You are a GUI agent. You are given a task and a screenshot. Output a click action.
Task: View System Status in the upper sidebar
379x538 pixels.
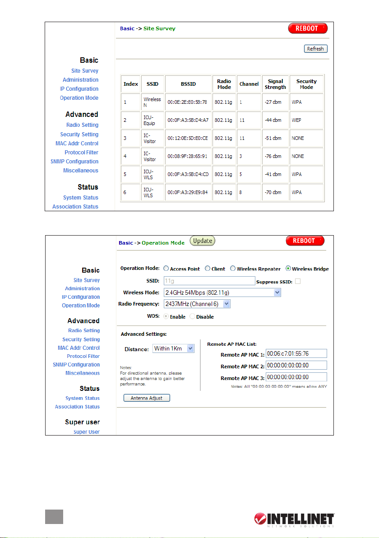(81, 198)
